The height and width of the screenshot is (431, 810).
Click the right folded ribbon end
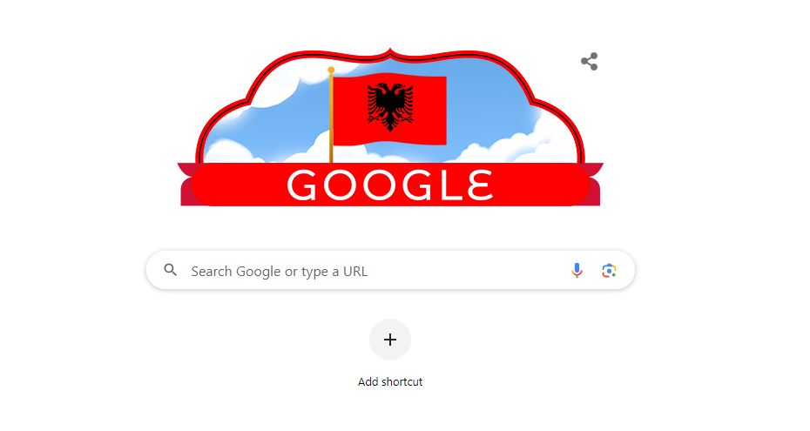tap(594, 185)
